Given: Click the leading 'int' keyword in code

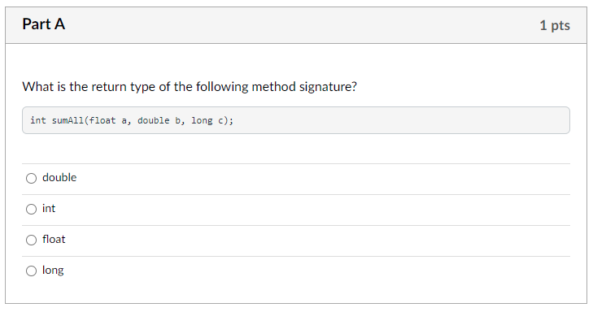Looking at the screenshot, I should [38, 120].
